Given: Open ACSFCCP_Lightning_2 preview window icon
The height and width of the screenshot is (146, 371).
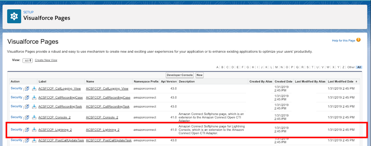Looking at the screenshot, I should (x=27, y=130).
